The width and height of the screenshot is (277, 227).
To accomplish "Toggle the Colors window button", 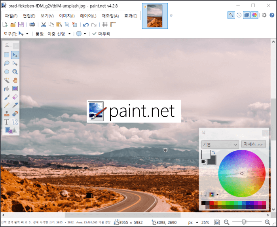I will click(x=254, y=15).
